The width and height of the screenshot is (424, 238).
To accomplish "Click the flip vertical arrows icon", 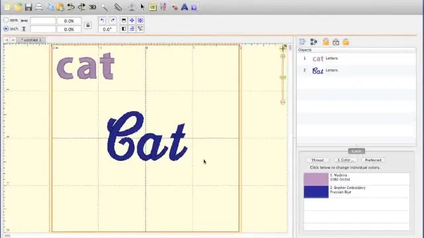I will click(81, 7).
